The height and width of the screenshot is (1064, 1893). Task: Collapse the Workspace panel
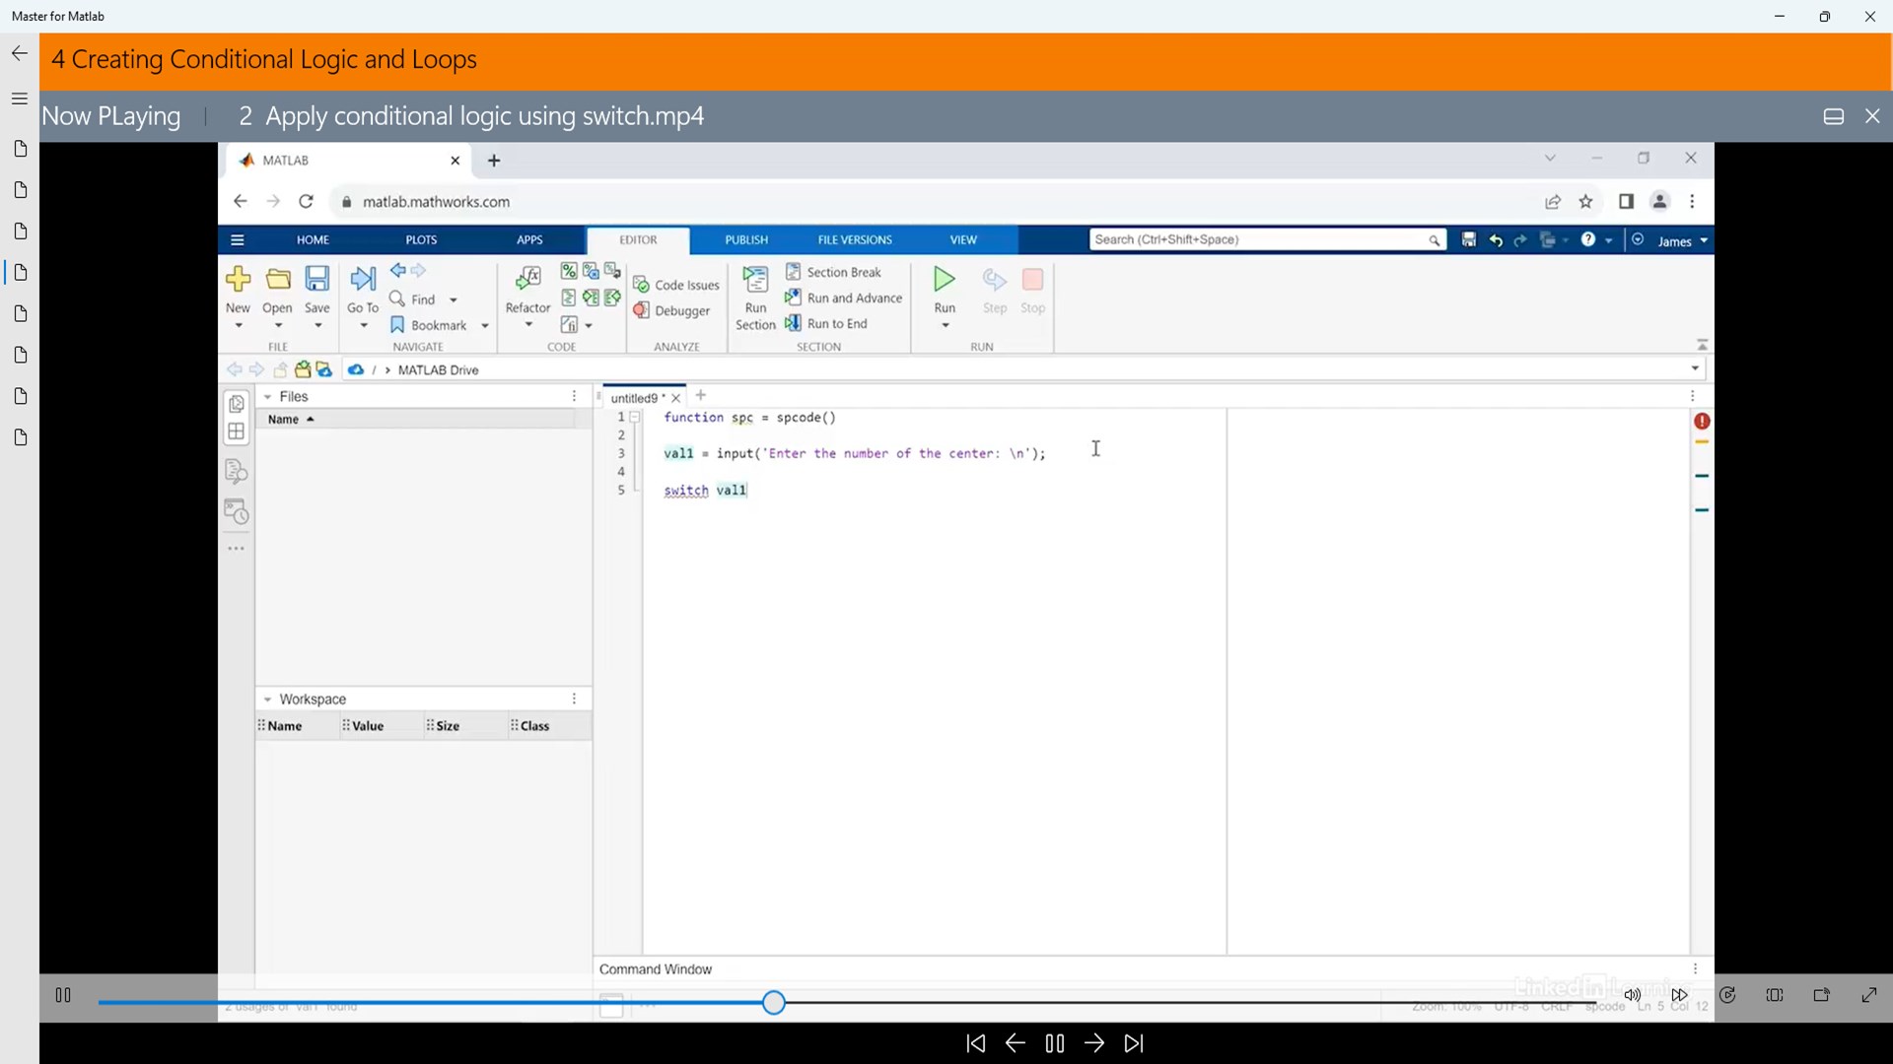(x=266, y=698)
